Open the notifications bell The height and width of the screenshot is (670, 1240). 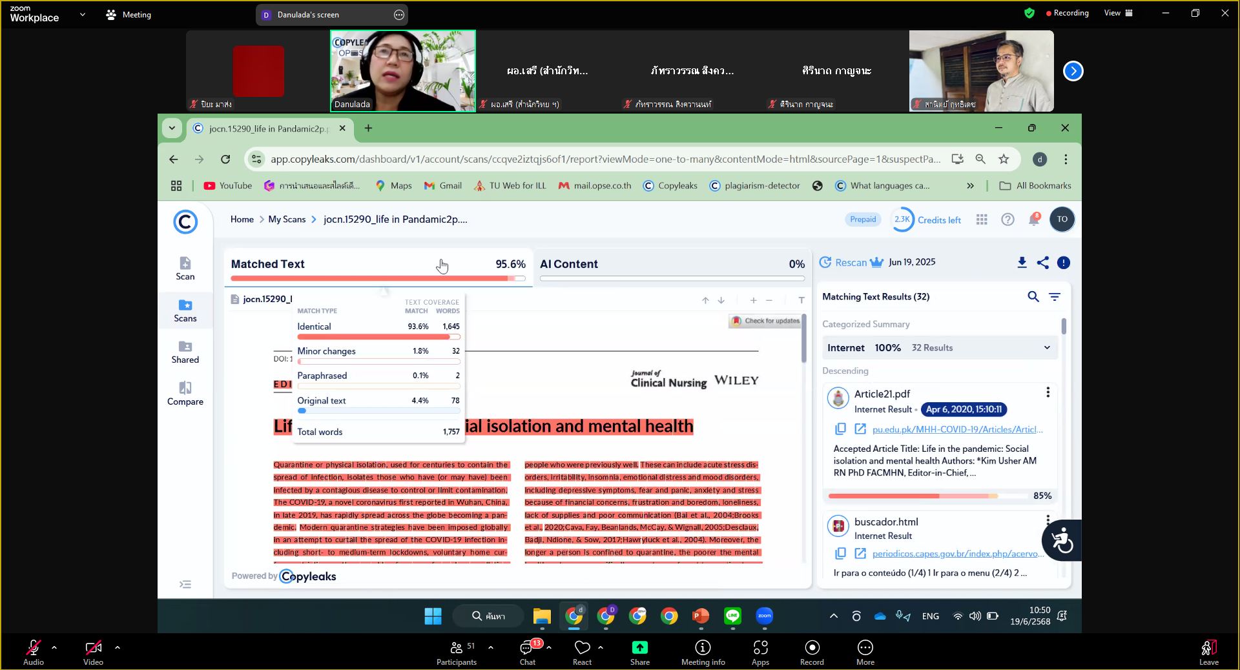pyautogui.click(x=1034, y=219)
